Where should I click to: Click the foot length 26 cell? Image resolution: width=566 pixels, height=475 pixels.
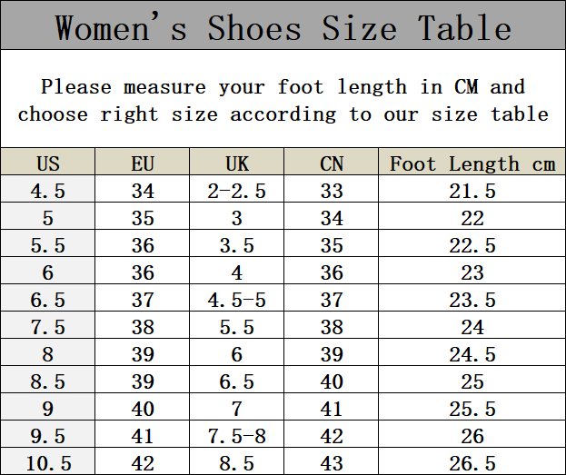472,437
